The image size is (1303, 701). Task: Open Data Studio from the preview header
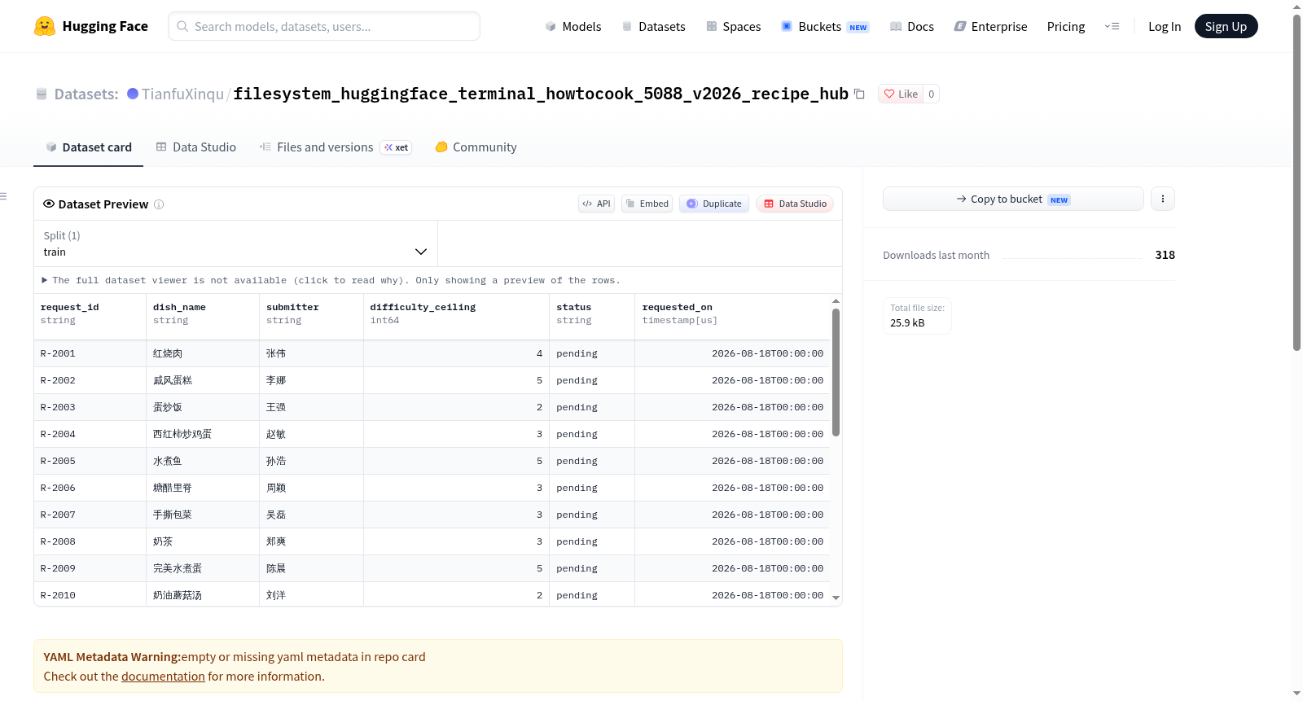tap(795, 204)
